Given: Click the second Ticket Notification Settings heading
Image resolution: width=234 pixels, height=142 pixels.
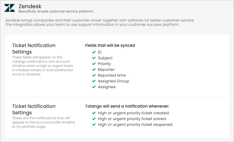Looking at the screenshot, I should 34,109.
